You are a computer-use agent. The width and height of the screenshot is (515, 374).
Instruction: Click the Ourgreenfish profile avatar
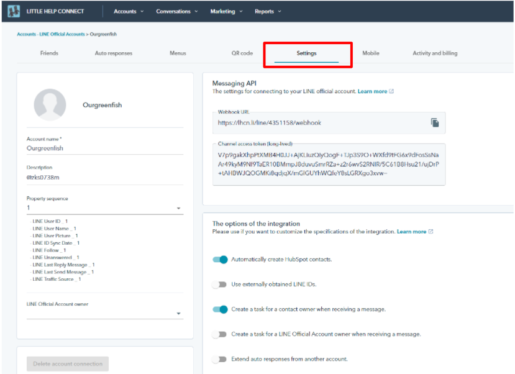point(50,105)
